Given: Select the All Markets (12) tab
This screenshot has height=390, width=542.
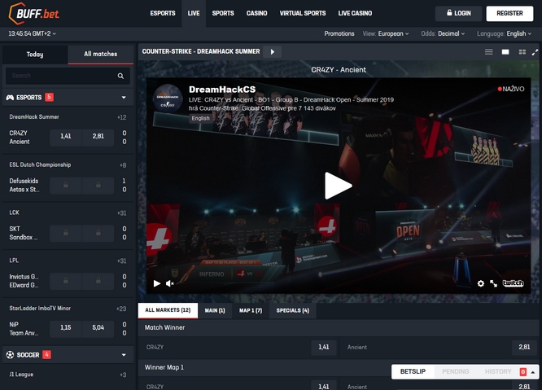Looking at the screenshot, I should click(168, 310).
